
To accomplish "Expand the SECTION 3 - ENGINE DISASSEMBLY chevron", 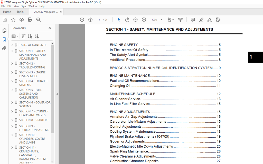I will 12,72.
